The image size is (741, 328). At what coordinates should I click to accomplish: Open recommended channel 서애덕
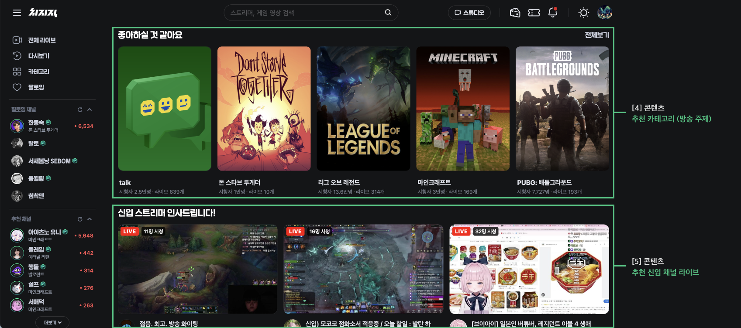coord(52,305)
